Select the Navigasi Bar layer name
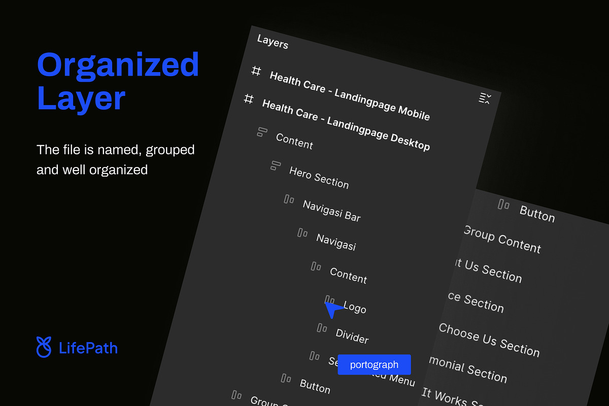The image size is (609, 406). 331,211
